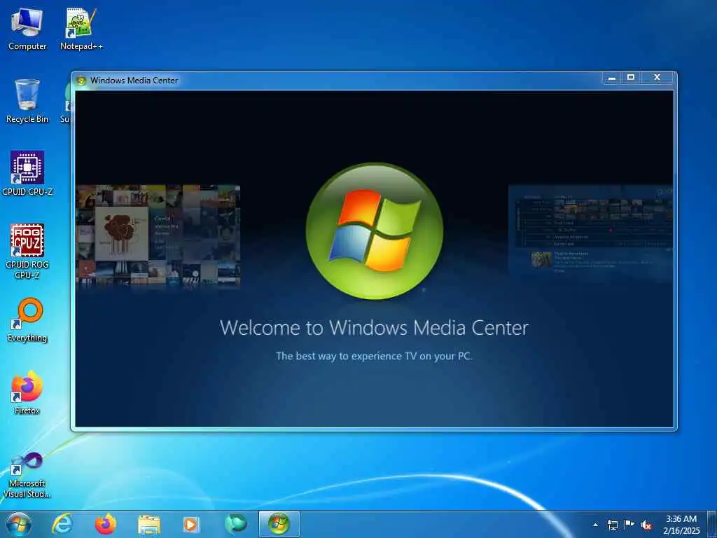Click the Windows Media Center title text
717x538 pixels.
coord(134,81)
